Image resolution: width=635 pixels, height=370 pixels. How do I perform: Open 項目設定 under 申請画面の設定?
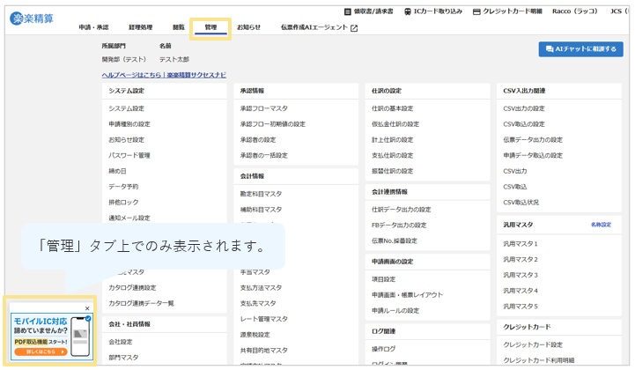(383, 279)
